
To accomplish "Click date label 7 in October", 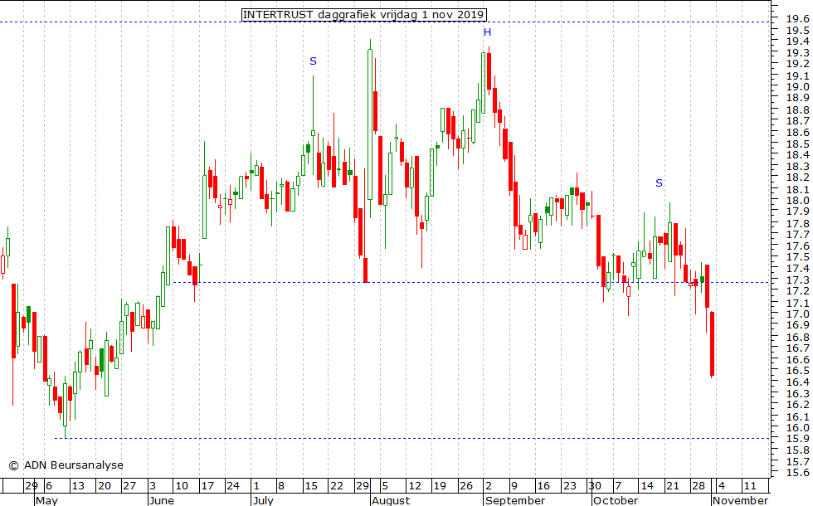I will pyautogui.click(x=617, y=486).
